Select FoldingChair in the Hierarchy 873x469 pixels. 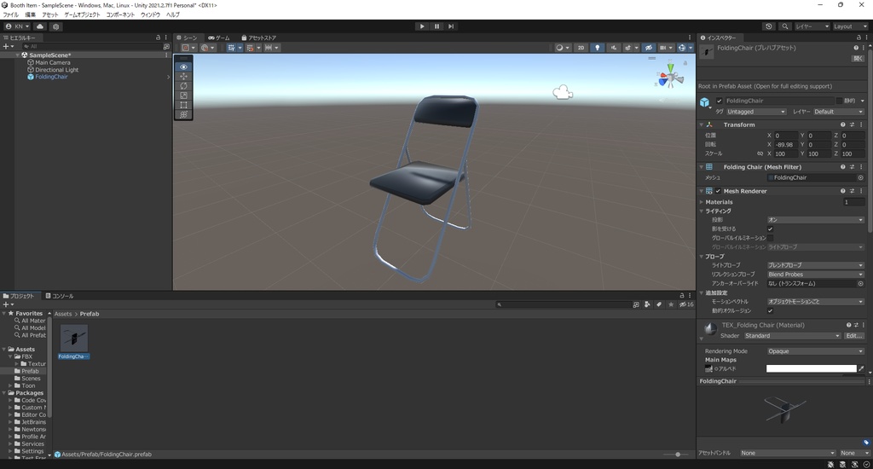point(51,77)
